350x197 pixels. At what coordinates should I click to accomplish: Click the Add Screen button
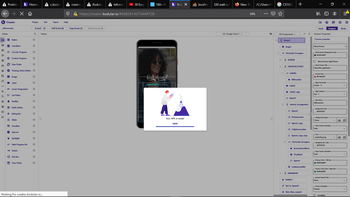(57, 28)
